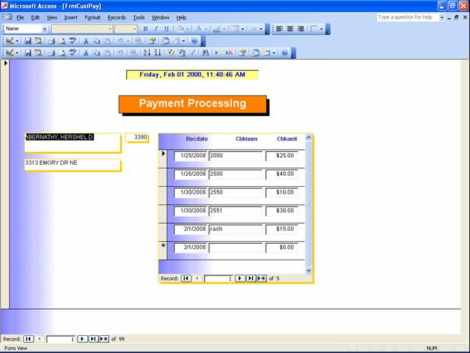Open the Format menu
This screenshot has width=470, height=353.
[x=93, y=17]
